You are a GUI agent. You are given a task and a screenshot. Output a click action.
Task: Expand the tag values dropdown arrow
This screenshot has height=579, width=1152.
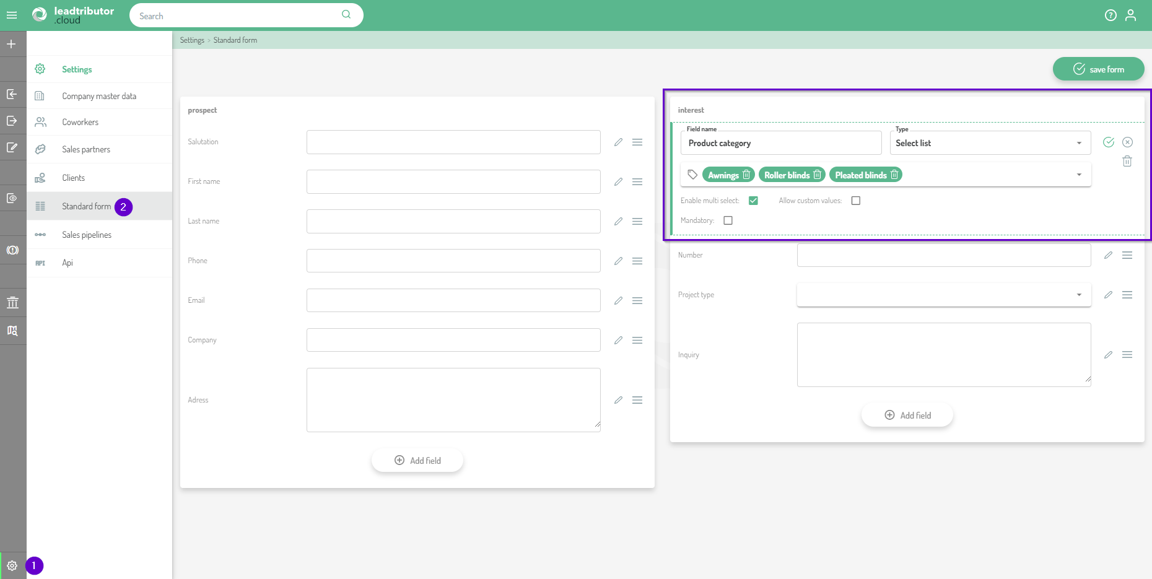[x=1079, y=175]
